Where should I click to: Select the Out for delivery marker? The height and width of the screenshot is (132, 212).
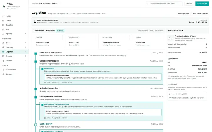click(36, 125)
